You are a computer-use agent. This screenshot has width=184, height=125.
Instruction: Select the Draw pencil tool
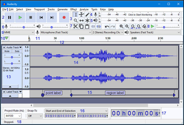click(87, 15)
